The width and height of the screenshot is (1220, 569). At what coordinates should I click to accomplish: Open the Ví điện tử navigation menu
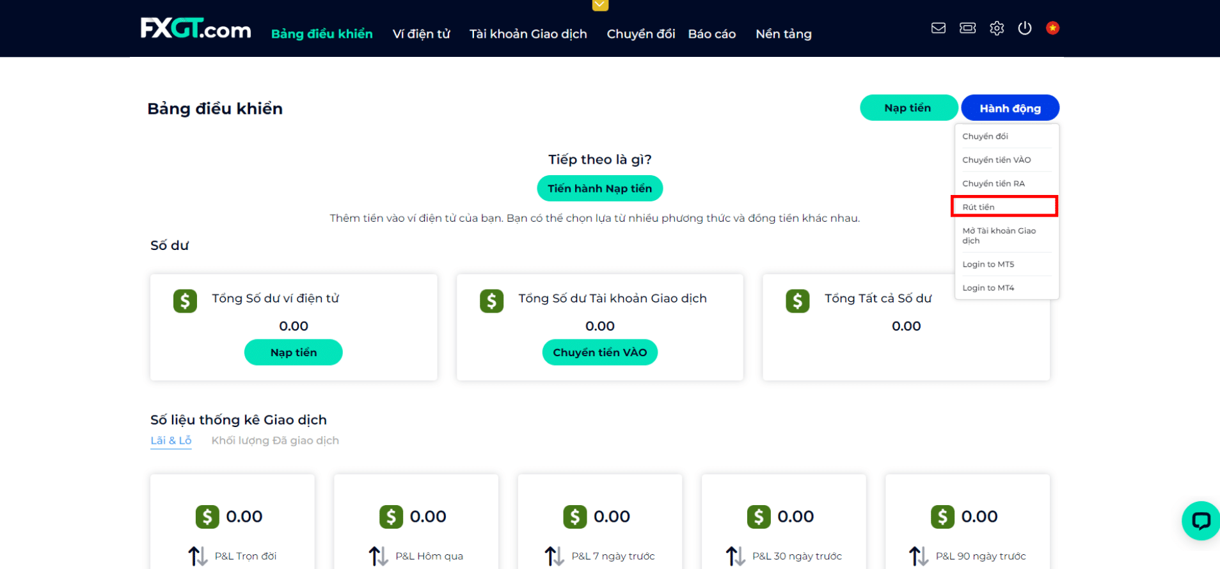coord(421,34)
